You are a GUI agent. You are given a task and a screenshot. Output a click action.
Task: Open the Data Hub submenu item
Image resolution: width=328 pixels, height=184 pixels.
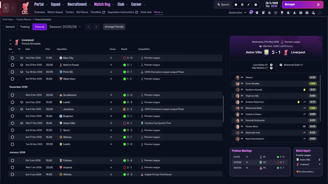tap(146, 12)
